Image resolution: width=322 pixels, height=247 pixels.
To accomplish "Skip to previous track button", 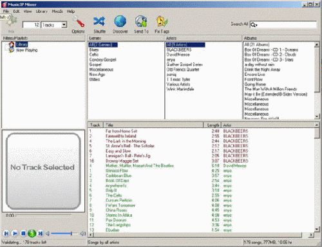I will coord(6,233).
